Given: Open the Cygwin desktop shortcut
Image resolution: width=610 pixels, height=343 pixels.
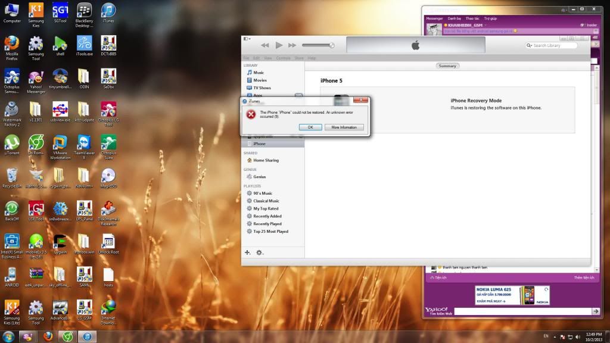Looking at the screenshot, I should click(x=60, y=244).
